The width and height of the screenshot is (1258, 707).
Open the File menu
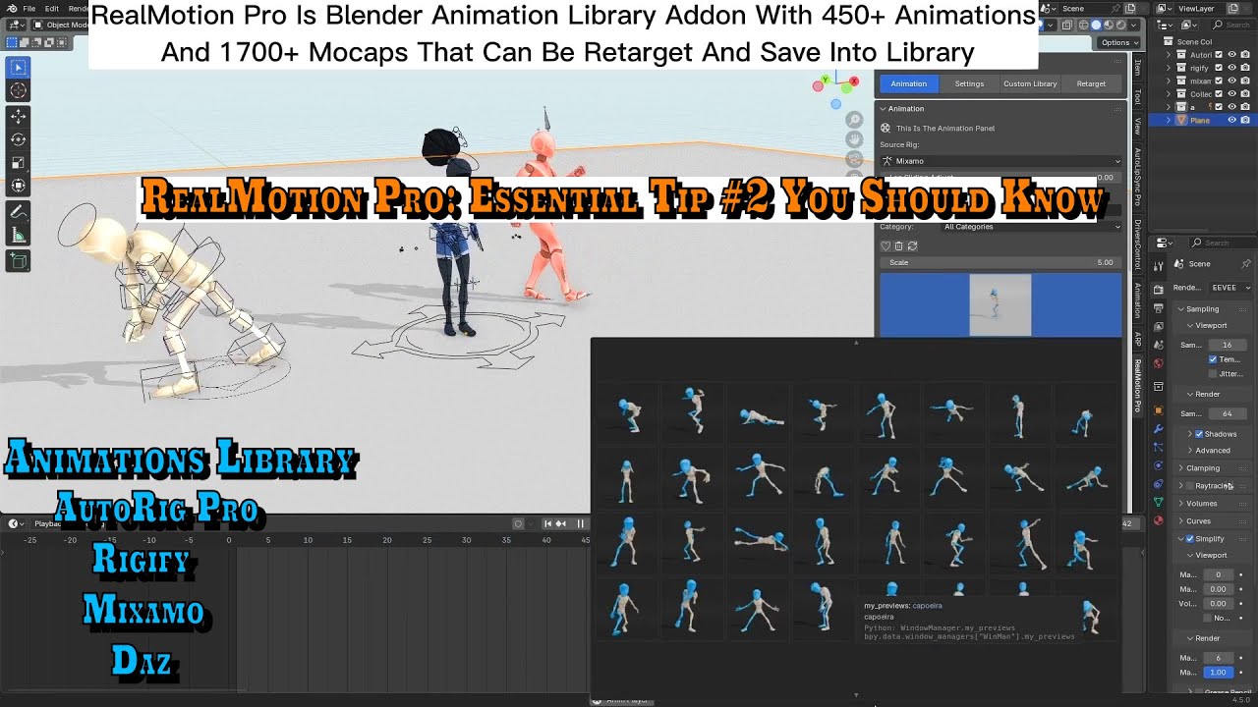point(29,8)
